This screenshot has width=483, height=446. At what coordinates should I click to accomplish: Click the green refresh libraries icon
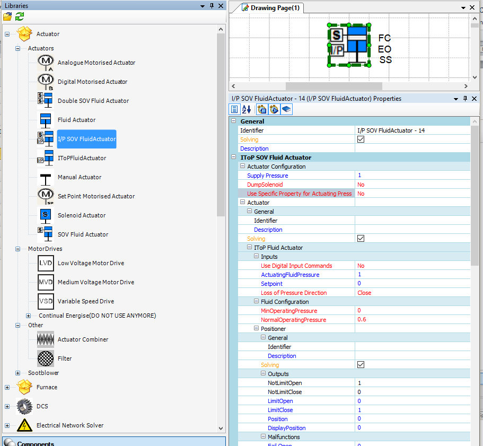tap(20, 16)
